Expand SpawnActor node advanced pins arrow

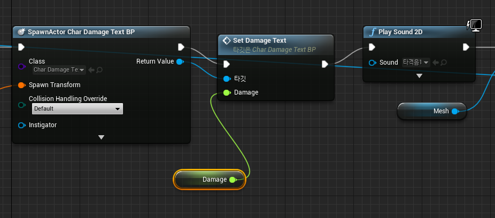(101, 137)
